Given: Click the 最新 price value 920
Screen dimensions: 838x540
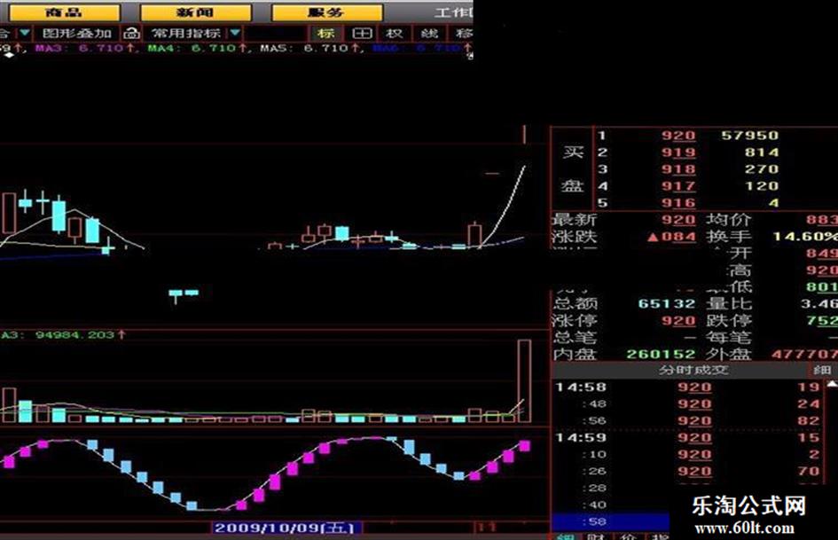Looking at the screenshot, I should [x=678, y=220].
